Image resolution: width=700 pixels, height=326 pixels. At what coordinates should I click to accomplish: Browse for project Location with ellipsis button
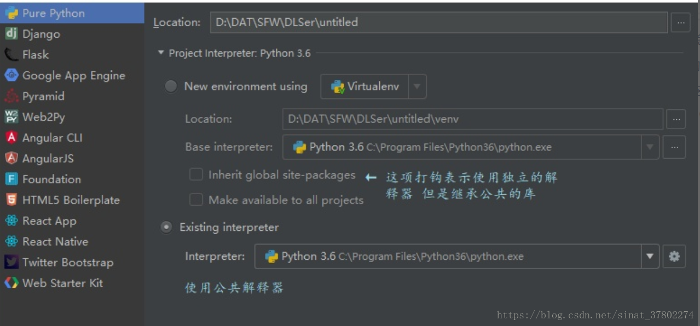[x=681, y=22]
